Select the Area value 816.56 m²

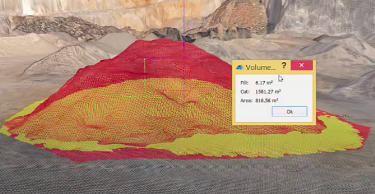coord(267,100)
